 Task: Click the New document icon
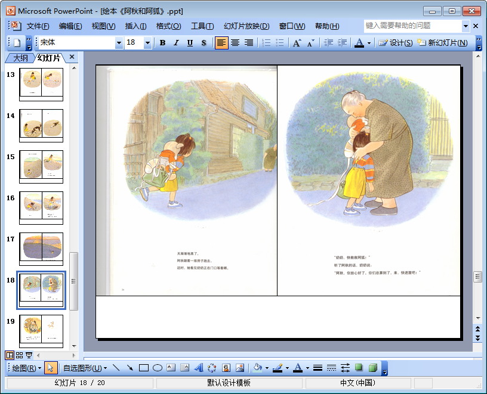(17, 43)
